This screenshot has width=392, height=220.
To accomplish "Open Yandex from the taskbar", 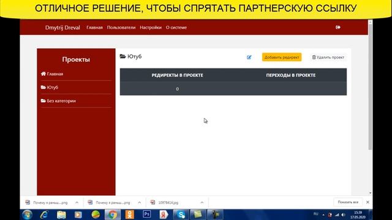I will [164, 215].
